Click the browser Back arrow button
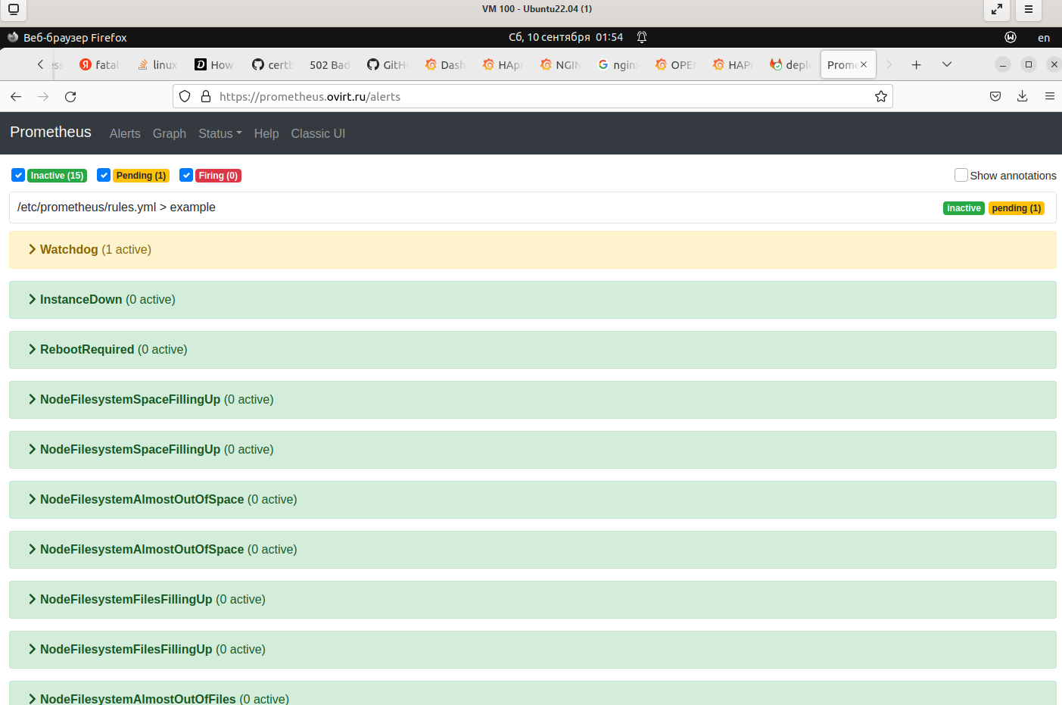 point(16,97)
